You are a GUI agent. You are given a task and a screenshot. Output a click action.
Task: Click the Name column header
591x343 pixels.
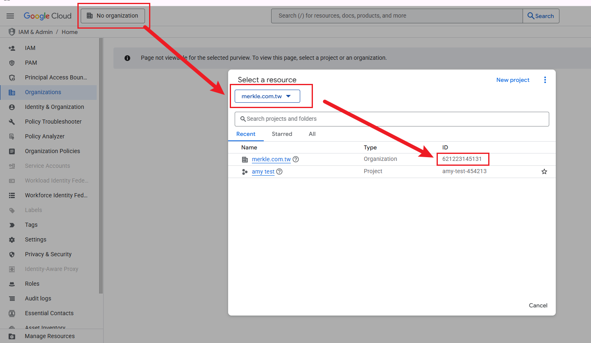point(249,147)
